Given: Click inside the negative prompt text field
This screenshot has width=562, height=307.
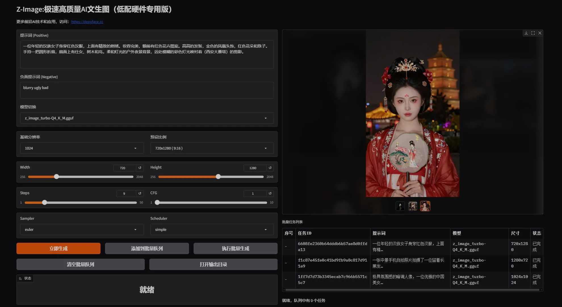Looking at the screenshot, I should [x=146, y=90].
